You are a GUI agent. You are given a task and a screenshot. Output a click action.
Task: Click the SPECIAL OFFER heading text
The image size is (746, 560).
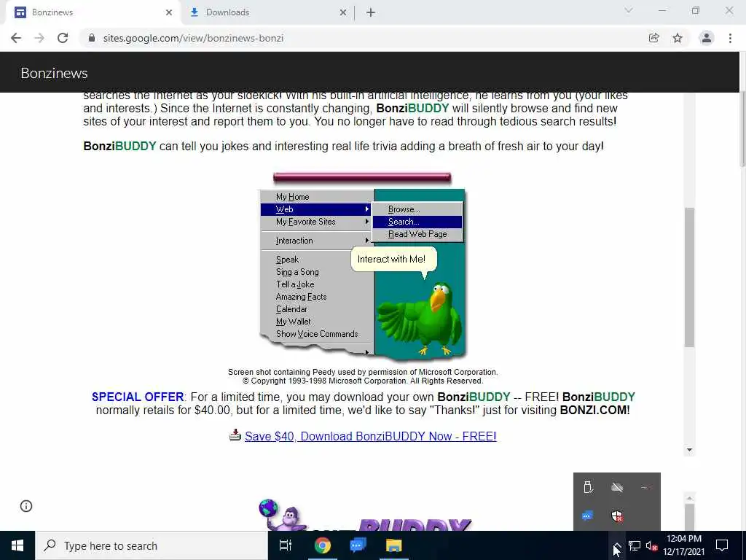[138, 397]
